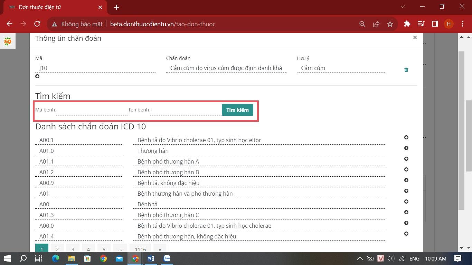Open Windows search from taskbar
Screen dimensions: 472x265
(x=23, y=258)
